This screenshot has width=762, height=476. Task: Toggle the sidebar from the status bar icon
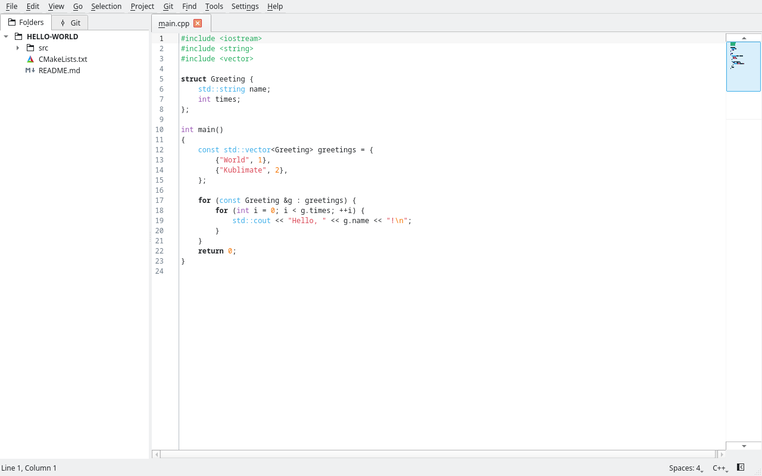(x=741, y=468)
